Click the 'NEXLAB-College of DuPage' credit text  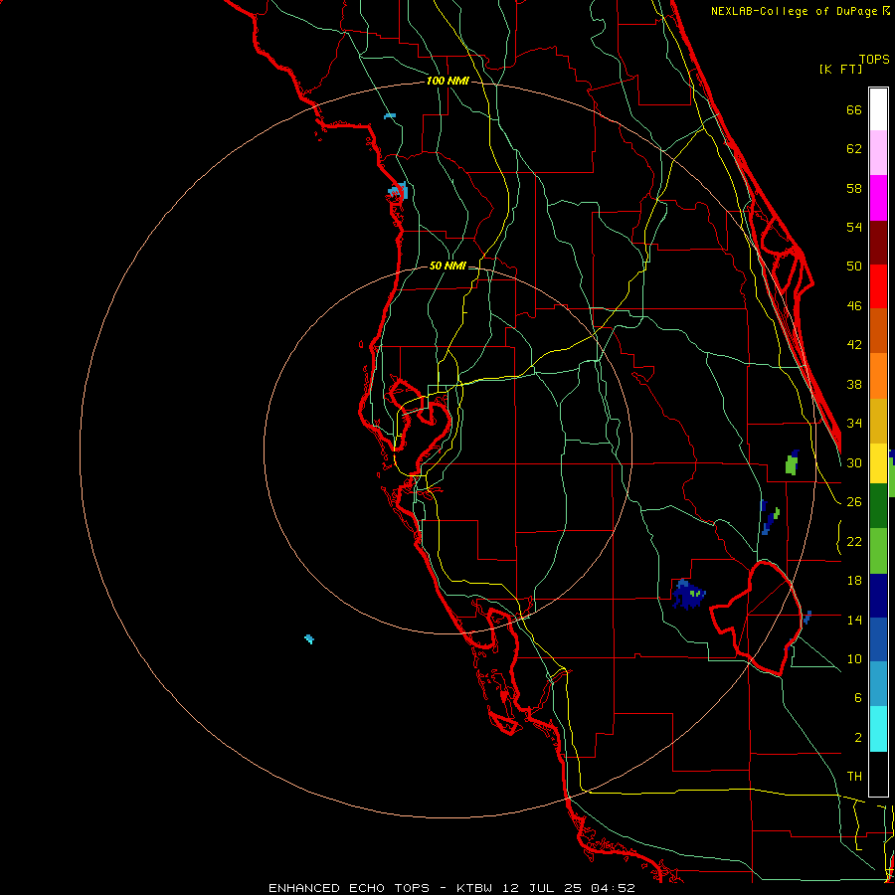[x=794, y=11]
